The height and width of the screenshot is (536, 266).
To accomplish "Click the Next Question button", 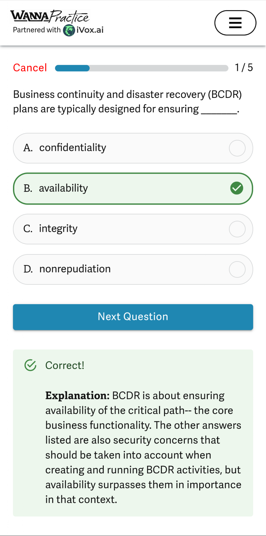I will tap(133, 317).
